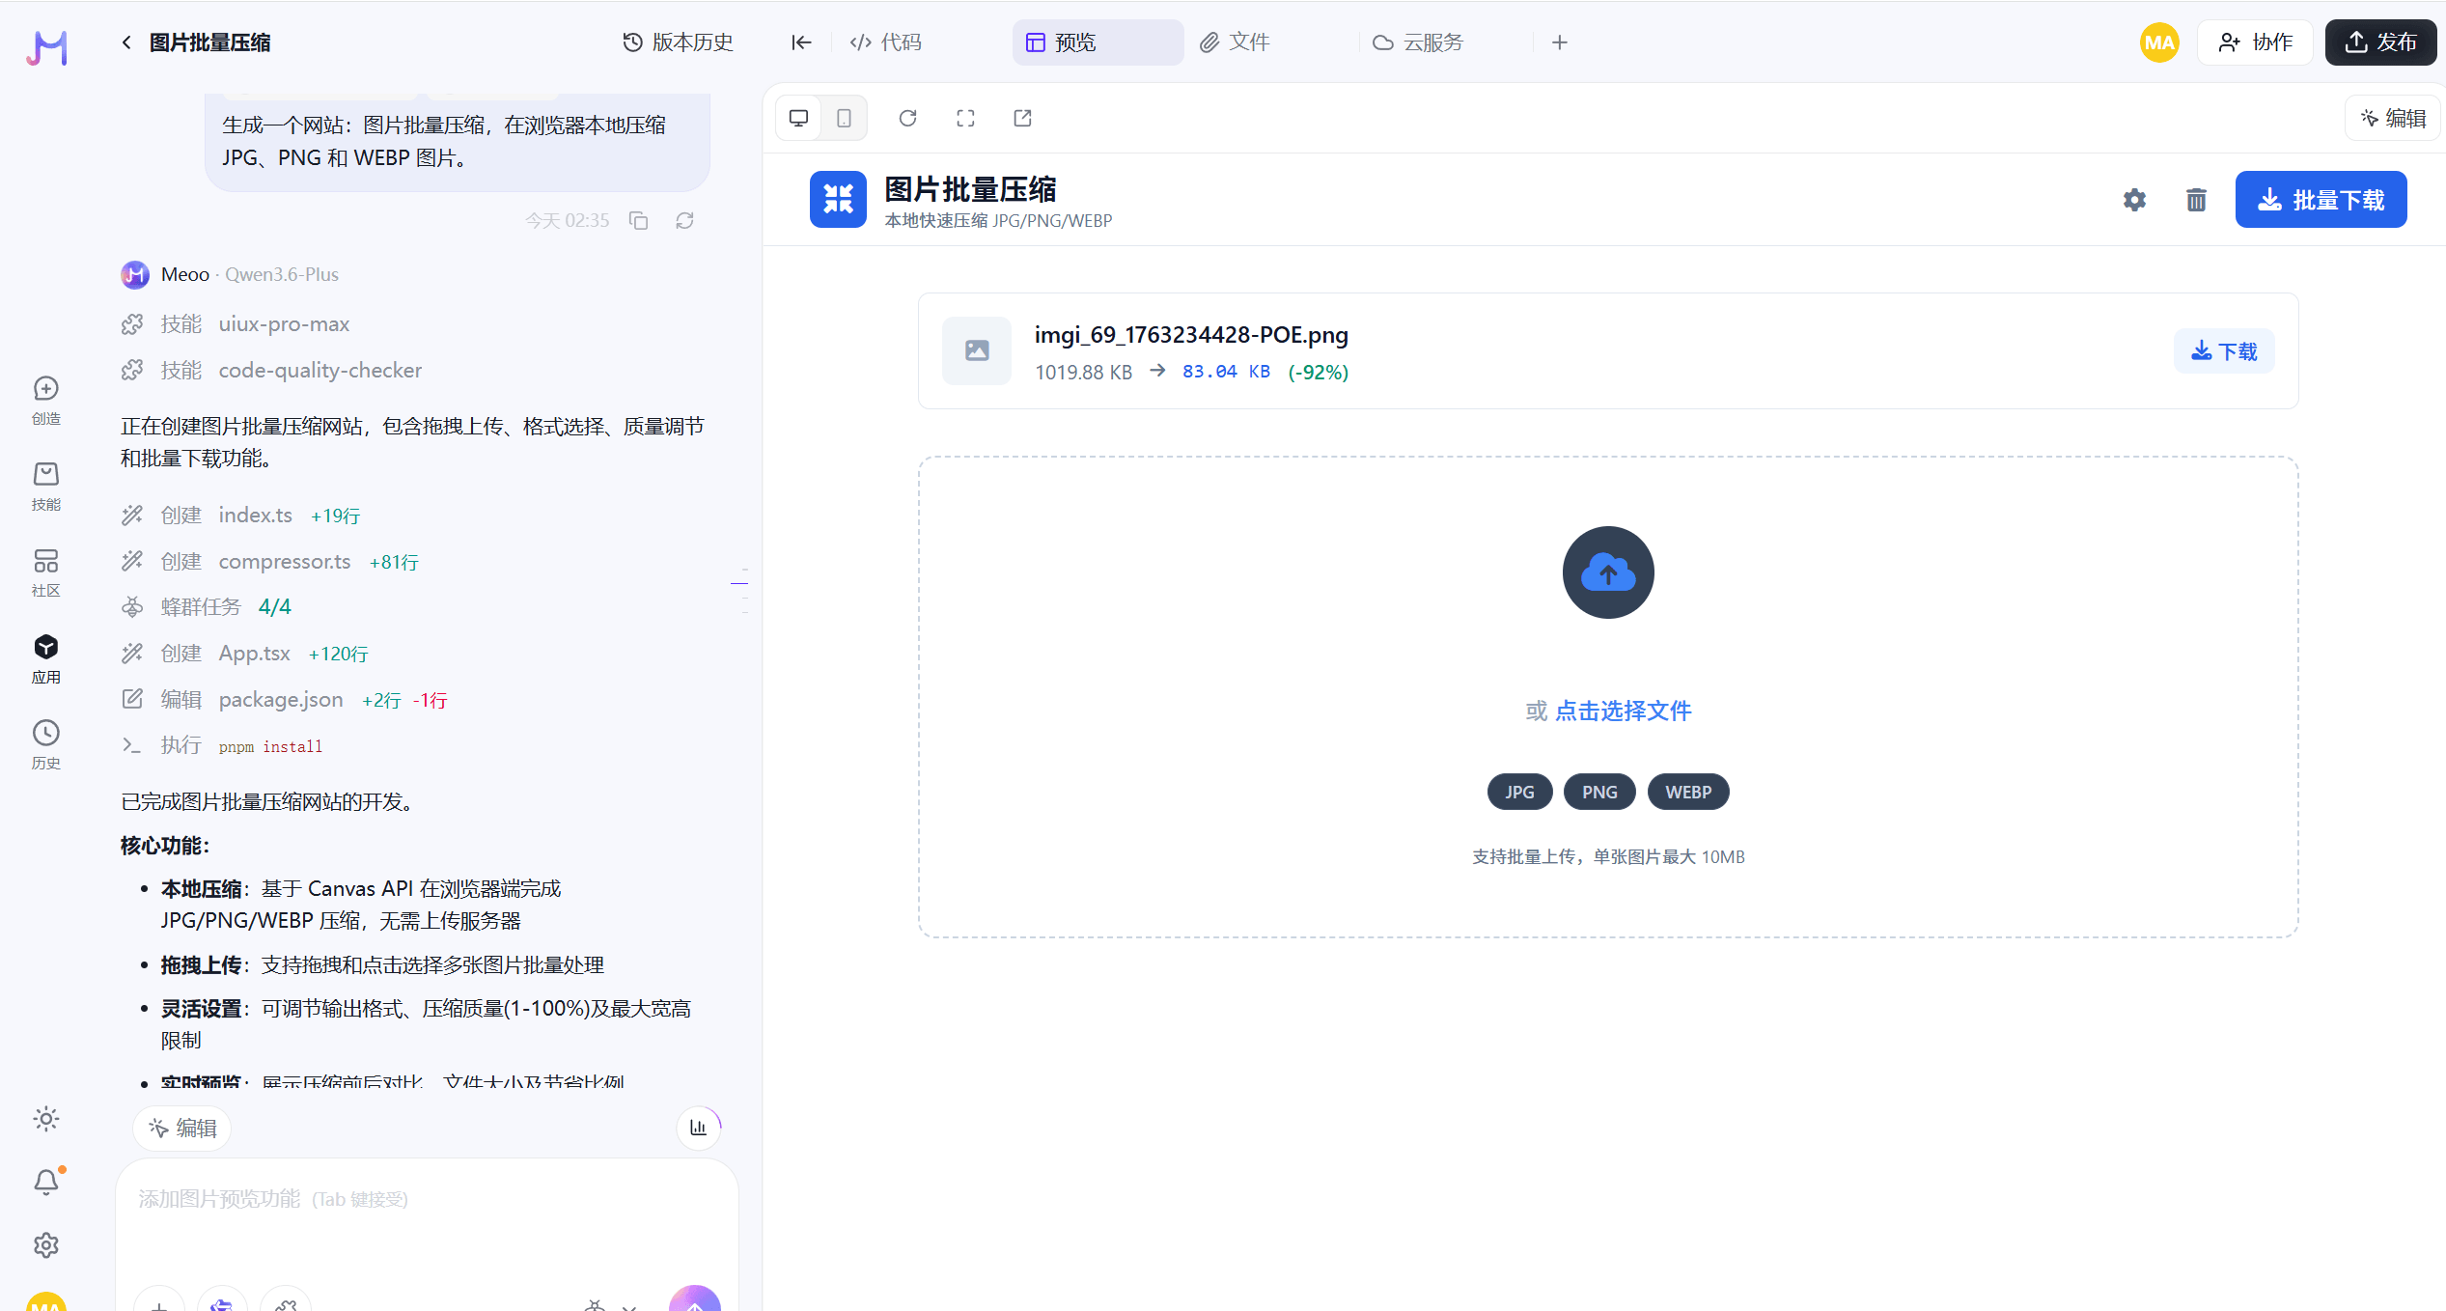
Task: Copy the user prompt message
Action: (638, 221)
